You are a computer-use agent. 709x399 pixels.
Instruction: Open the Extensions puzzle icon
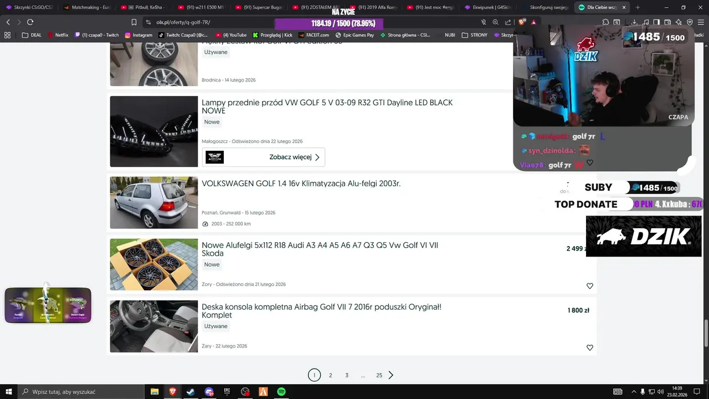click(x=605, y=22)
